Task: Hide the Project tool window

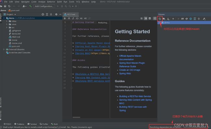Action: (x=60, y=14)
